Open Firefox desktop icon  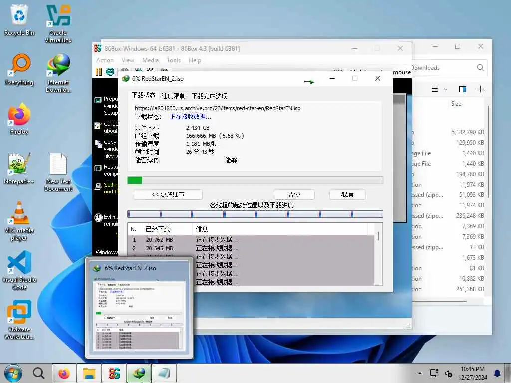coord(19,119)
